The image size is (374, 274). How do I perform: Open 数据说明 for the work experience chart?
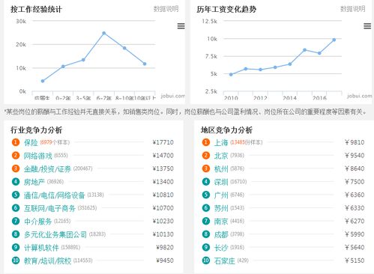(166, 9)
